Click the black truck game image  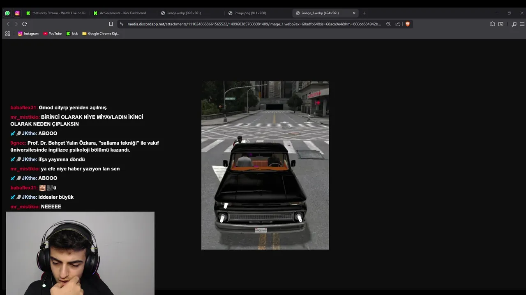pyautogui.click(x=265, y=165)
